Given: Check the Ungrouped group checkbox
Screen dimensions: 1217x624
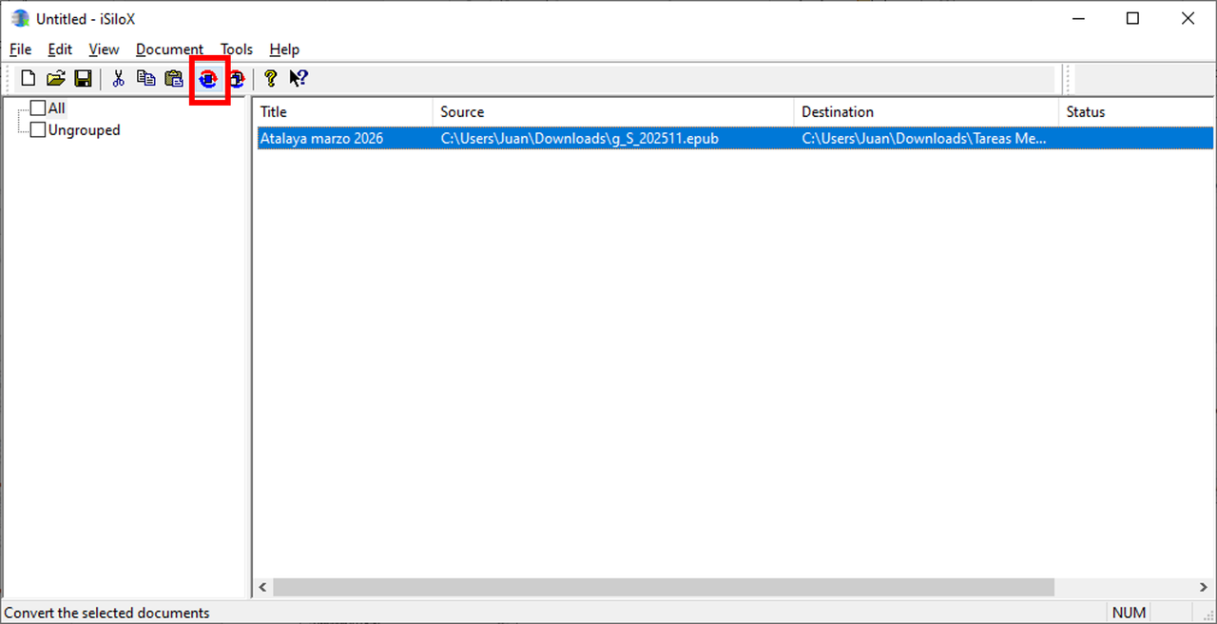Looking at the screenshot, I should pos(38,130).
